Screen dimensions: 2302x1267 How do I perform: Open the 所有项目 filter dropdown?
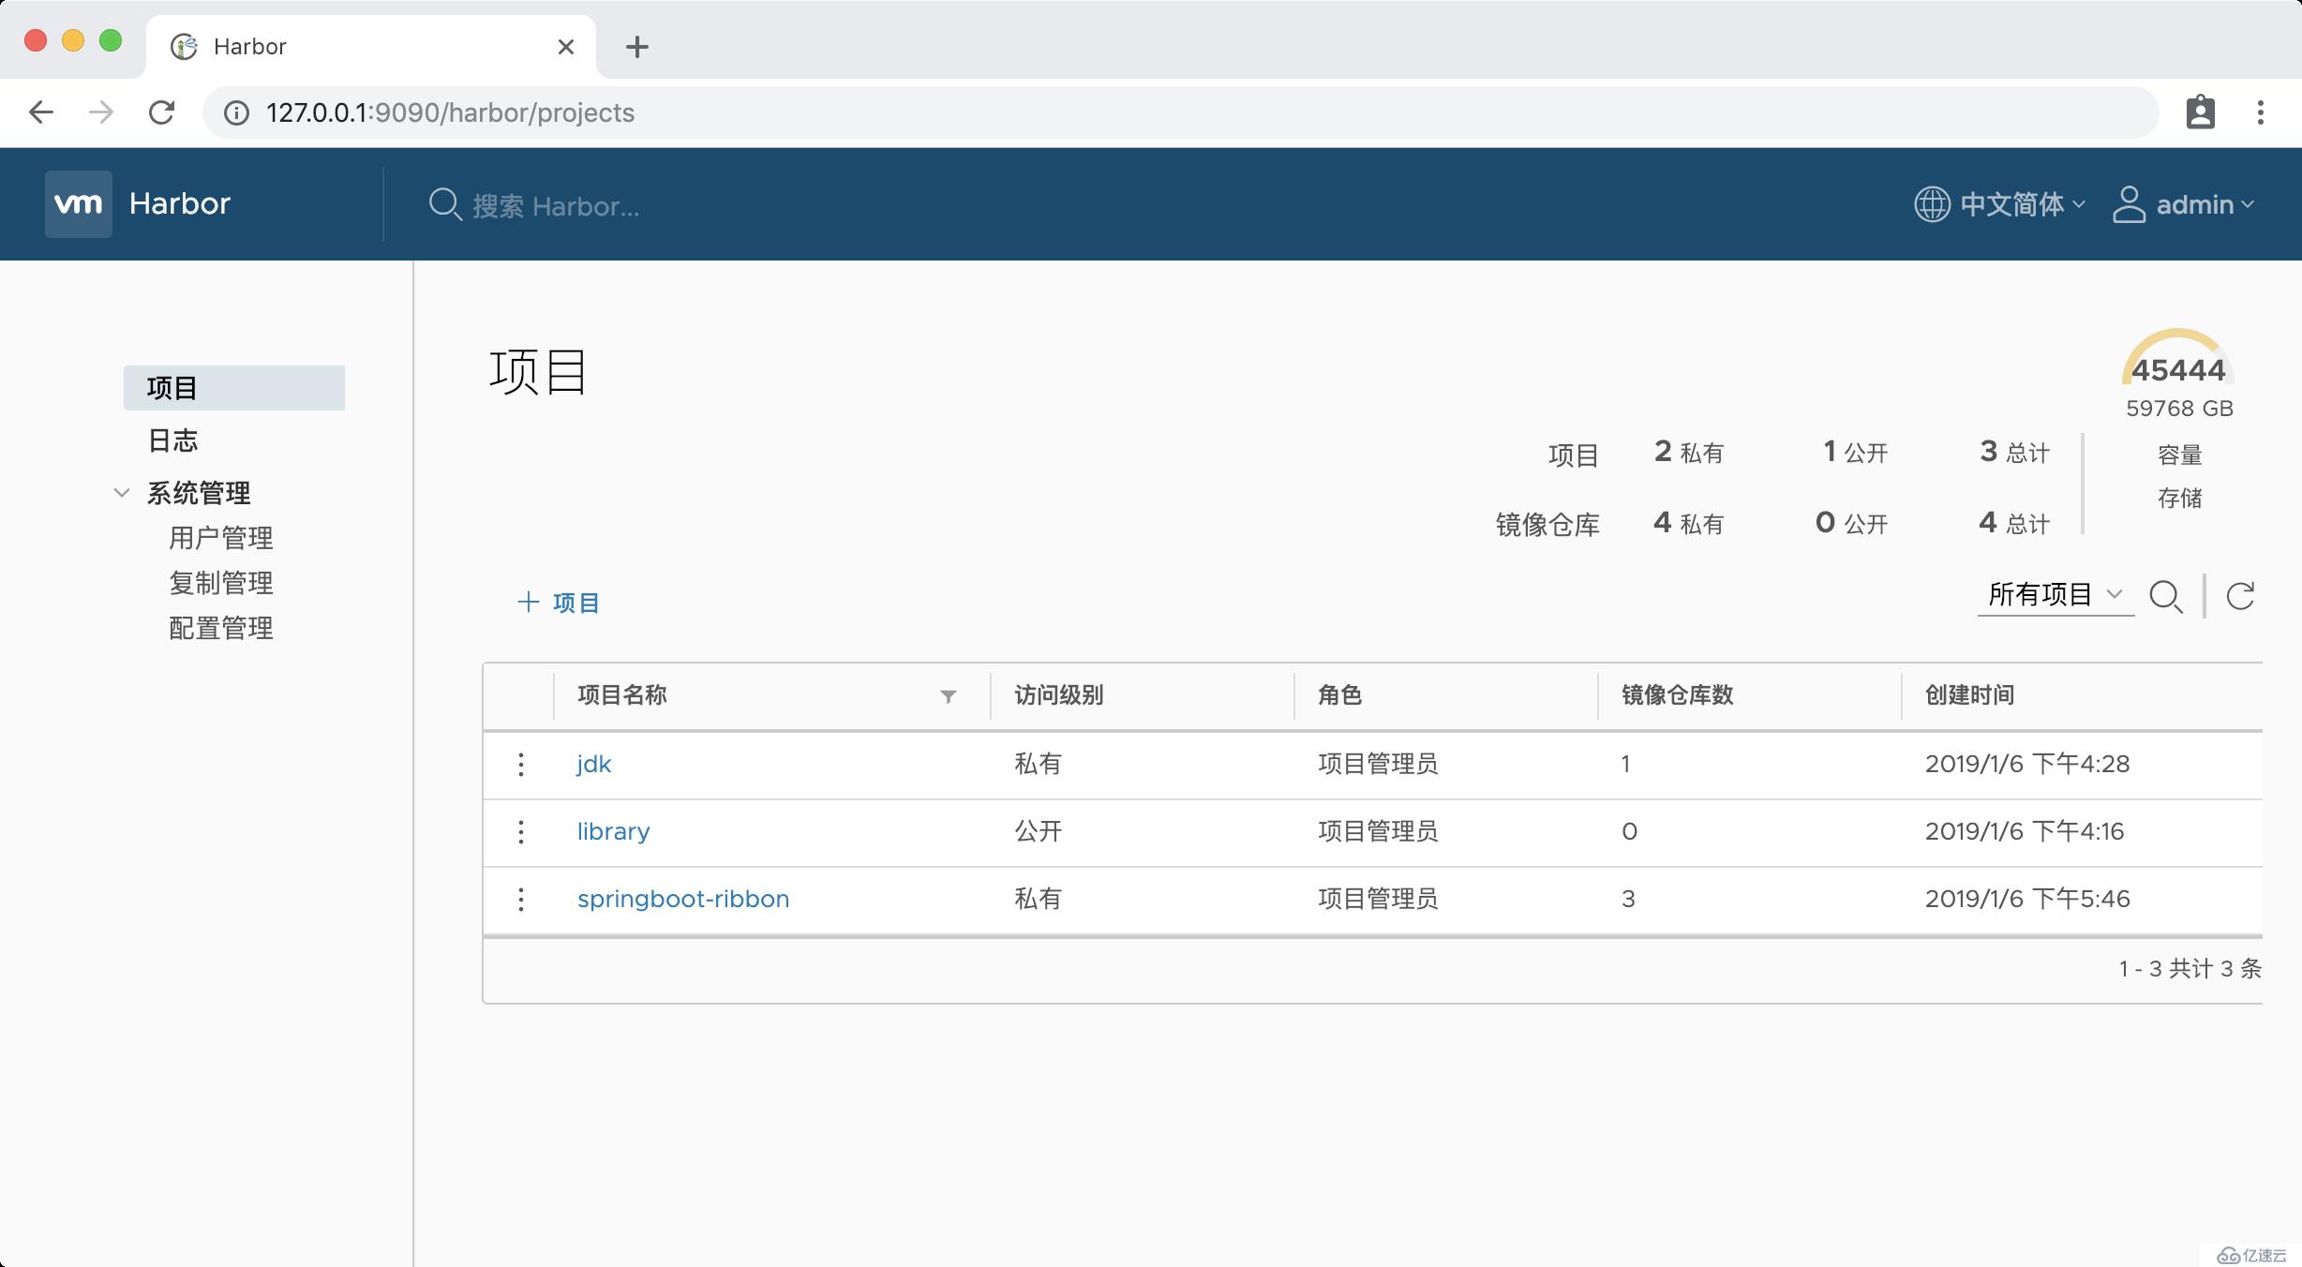2055,594
